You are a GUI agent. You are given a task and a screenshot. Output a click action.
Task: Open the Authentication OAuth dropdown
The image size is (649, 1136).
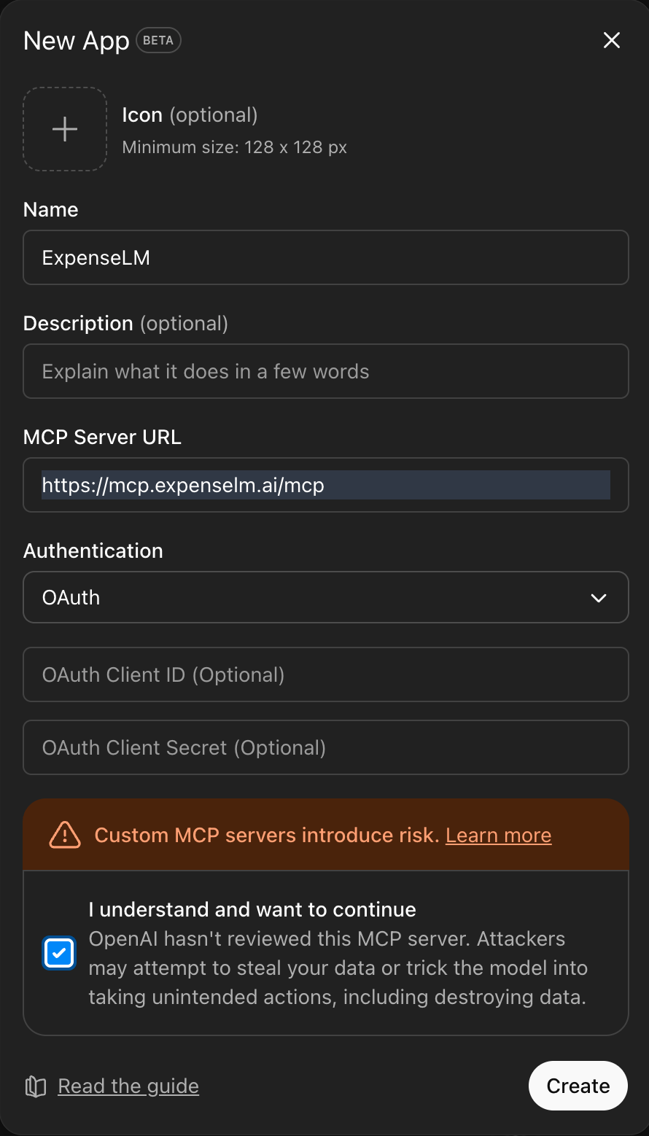(x=326, y=597)
